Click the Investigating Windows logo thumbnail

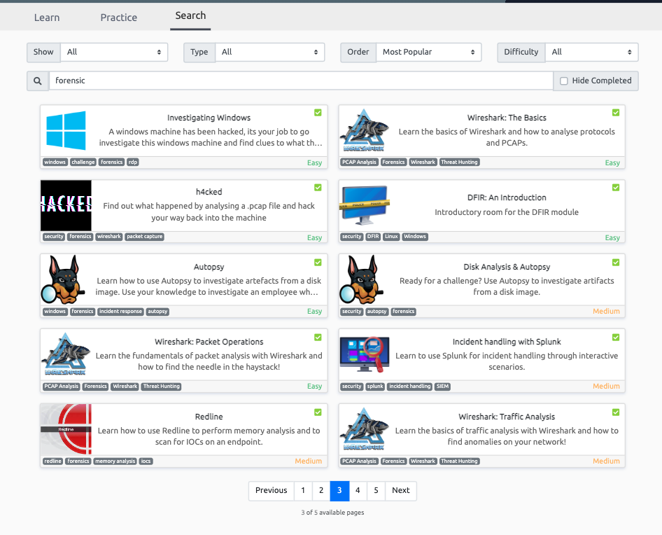point(66,130)
